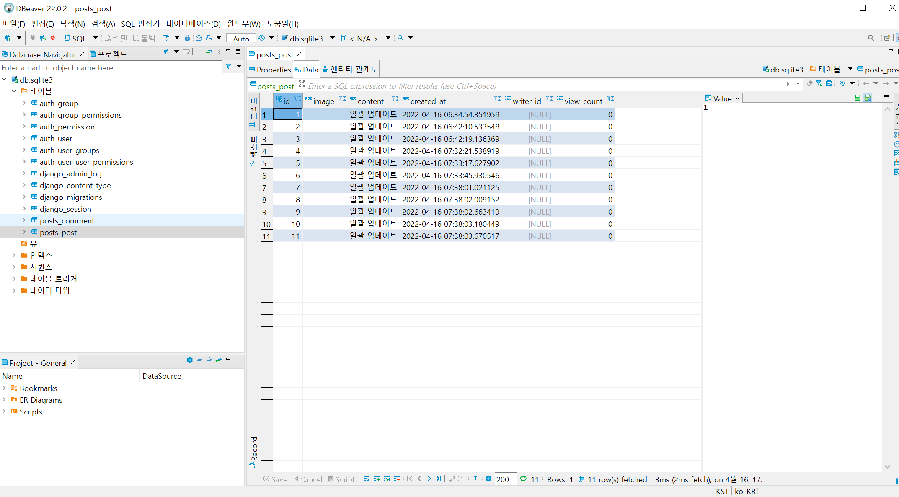The height and width of the screenshot is (497, 899).
Task: Open Navigator filter settings funnel icon
Action: tap(229, 67)
